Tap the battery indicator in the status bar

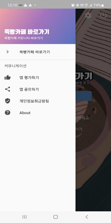102,5
